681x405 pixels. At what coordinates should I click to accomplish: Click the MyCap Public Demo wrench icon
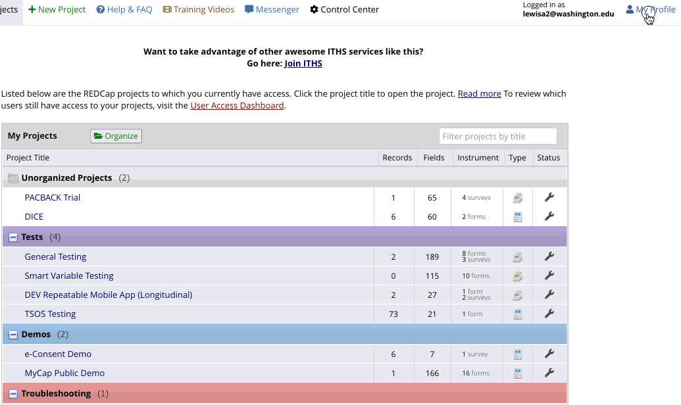point(549,372)
